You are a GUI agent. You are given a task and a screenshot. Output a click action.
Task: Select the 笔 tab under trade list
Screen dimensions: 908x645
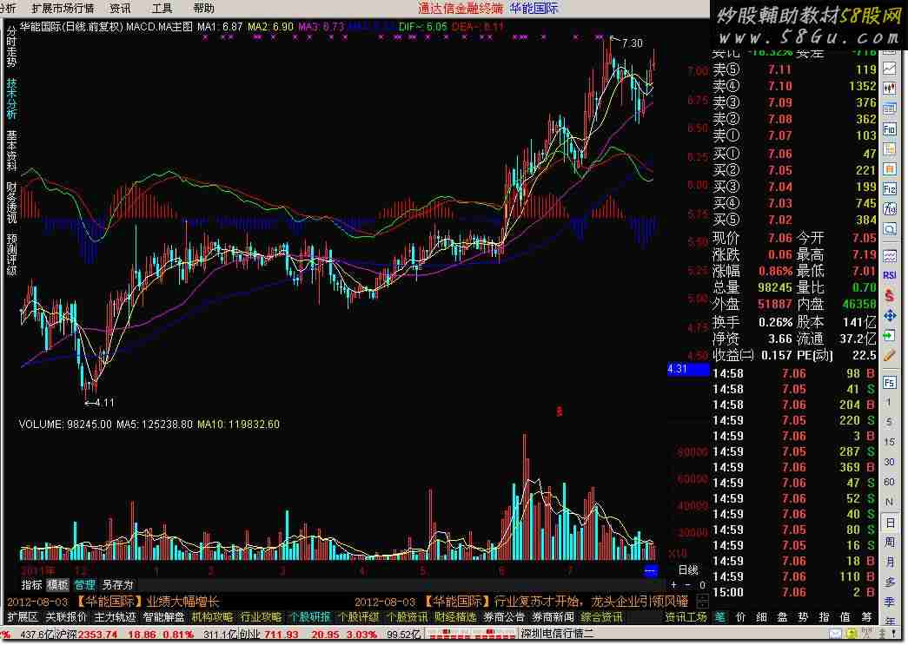(x=719, y=618)
